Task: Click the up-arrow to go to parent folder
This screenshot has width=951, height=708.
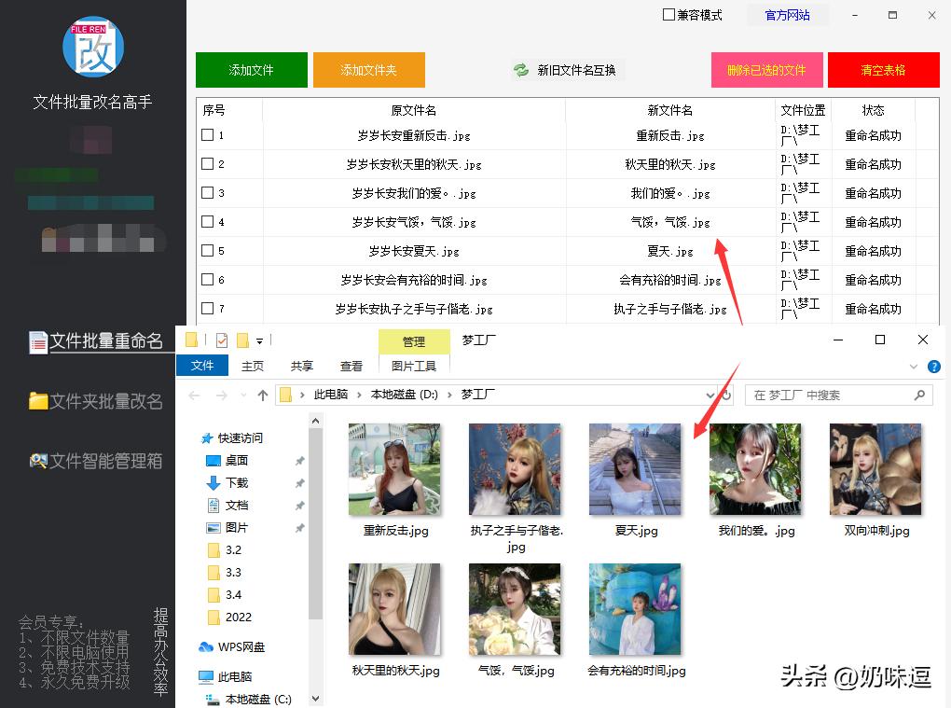Action: coord(262,394)
